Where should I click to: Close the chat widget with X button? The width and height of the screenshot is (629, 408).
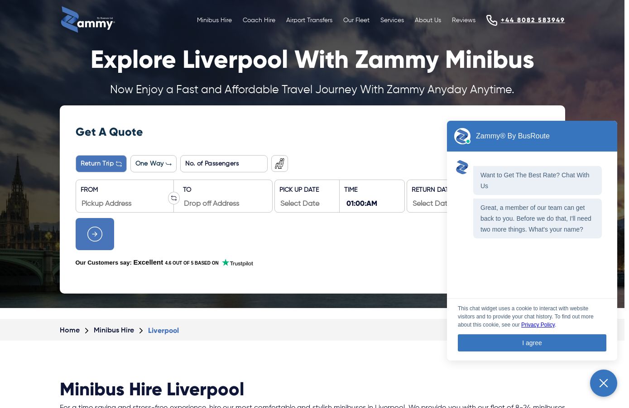point(603,383)
